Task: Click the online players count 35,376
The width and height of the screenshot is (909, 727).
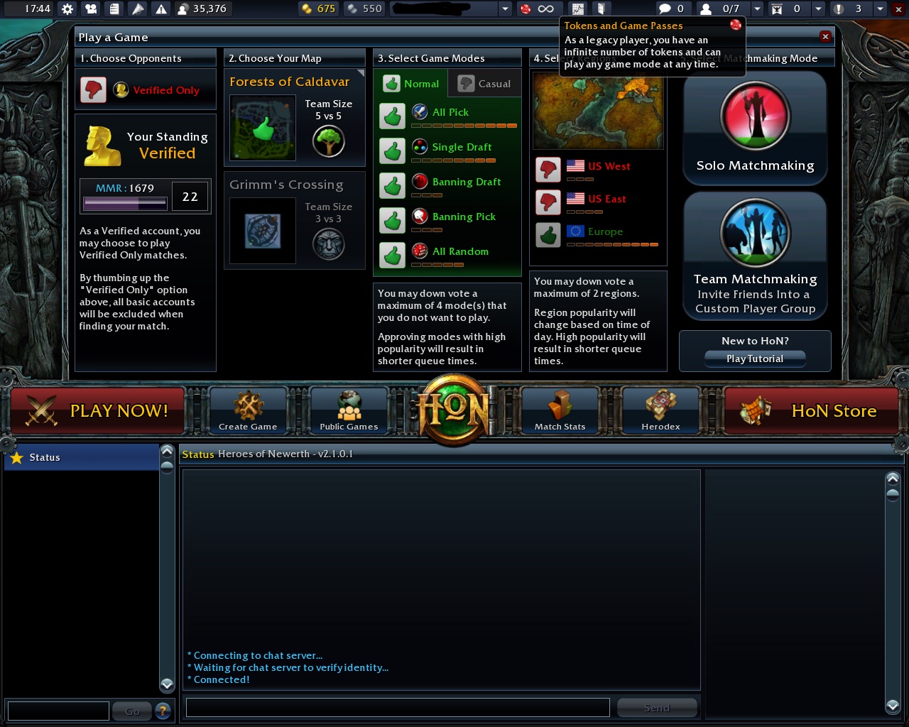Action: [x=202, y=9]
